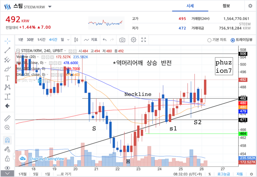
Task: Open the bottom-right chart properties gear
Action: [251, 174]
